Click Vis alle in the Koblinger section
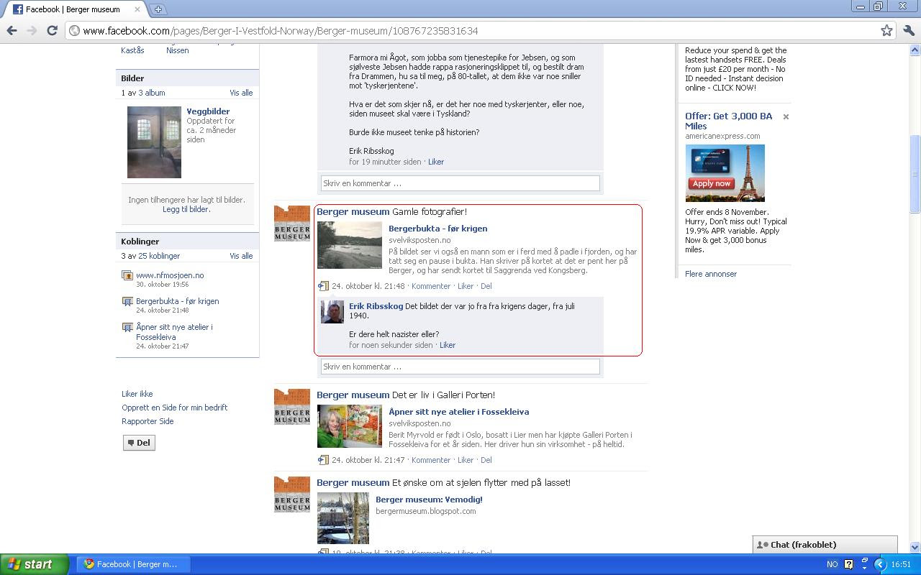Image resolution: width=921 pixels, height=575 pixels. tap(241, 256)
